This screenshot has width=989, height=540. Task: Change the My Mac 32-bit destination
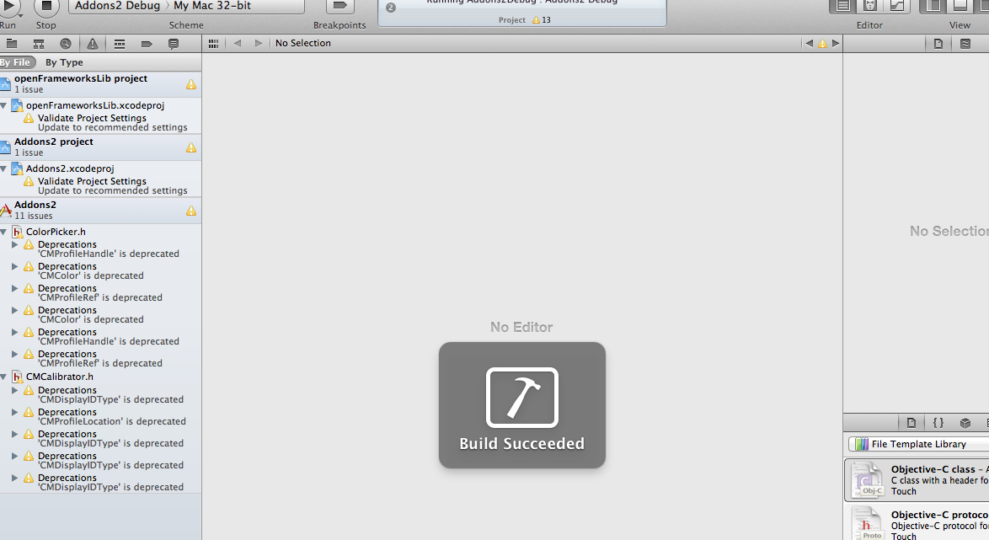click(212, 6)
